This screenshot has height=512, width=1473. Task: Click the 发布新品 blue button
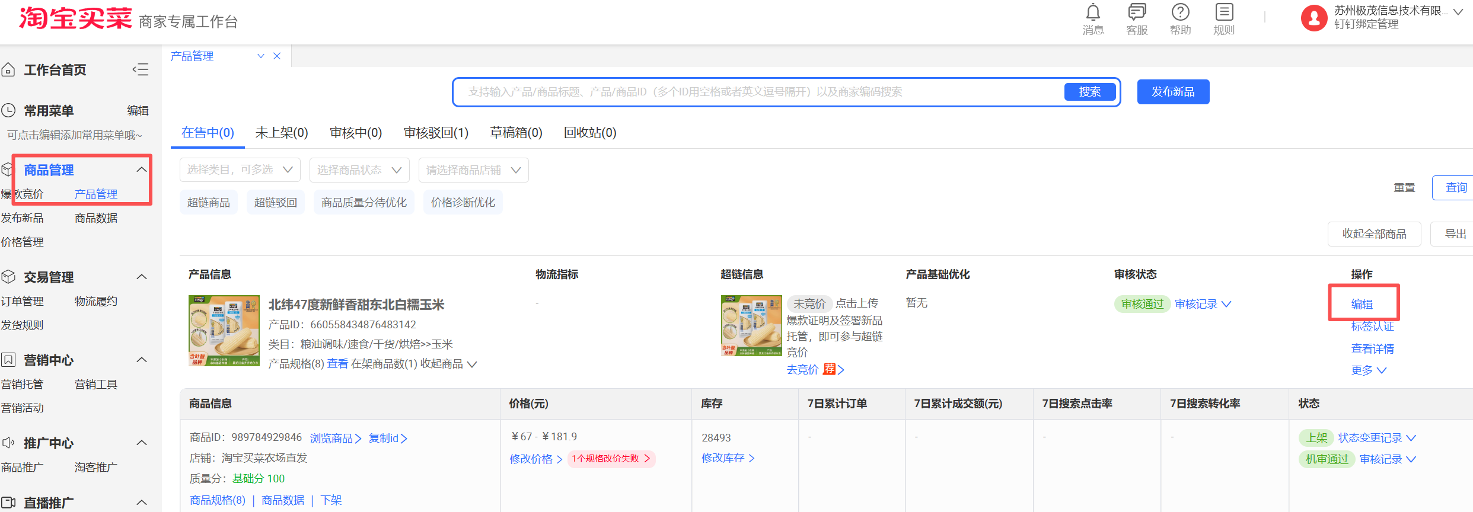1173,92
